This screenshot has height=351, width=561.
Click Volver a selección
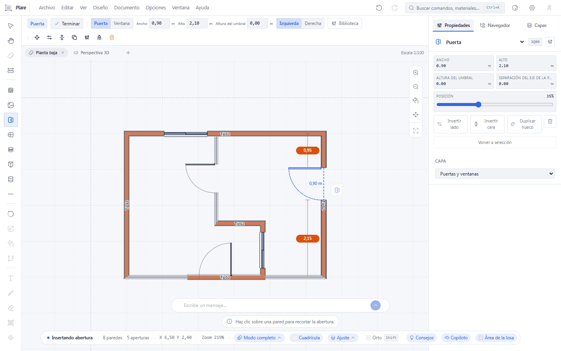click(495, 142)
